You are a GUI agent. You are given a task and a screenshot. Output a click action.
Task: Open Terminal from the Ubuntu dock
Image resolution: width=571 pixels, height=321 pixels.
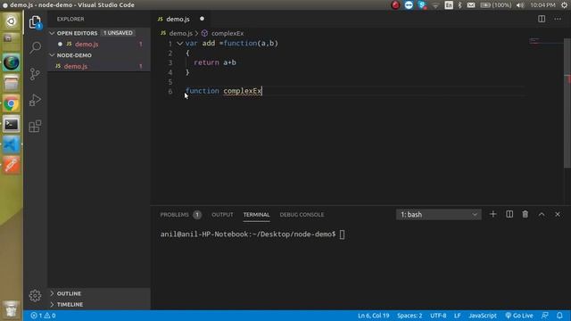(12, 125)
